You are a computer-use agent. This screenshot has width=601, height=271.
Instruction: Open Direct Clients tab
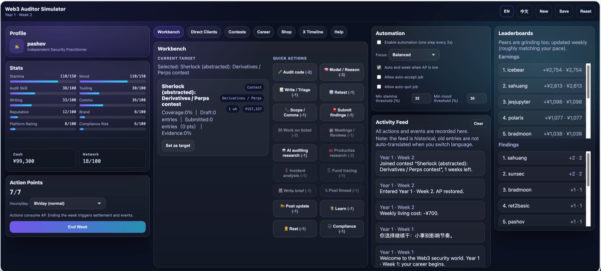(204, 32)
